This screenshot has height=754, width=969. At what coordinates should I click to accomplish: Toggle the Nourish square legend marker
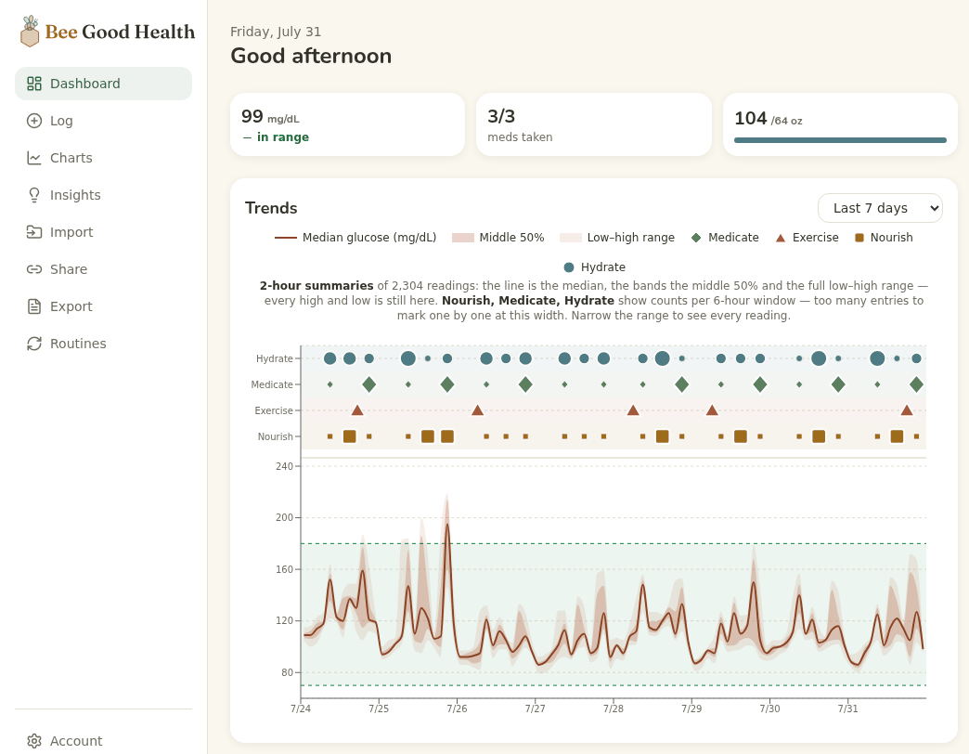tap(859, 238)
